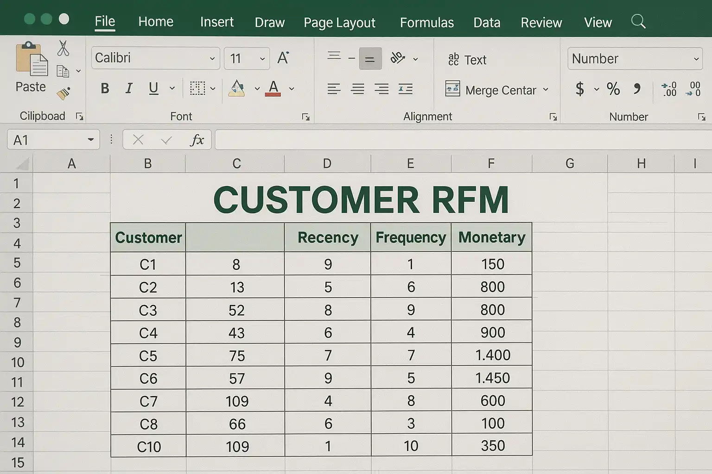The image size is (712, 474).
Task: Open the Calibri font name dropdown
Action: coord(212,59)
